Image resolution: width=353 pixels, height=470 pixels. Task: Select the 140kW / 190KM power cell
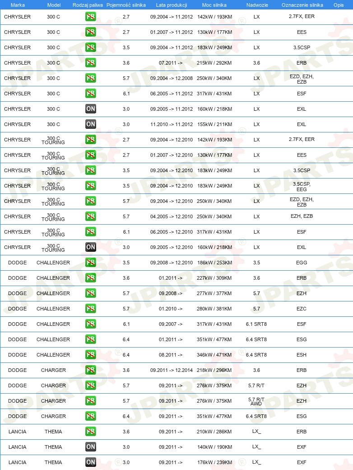(x=214, y=447)
